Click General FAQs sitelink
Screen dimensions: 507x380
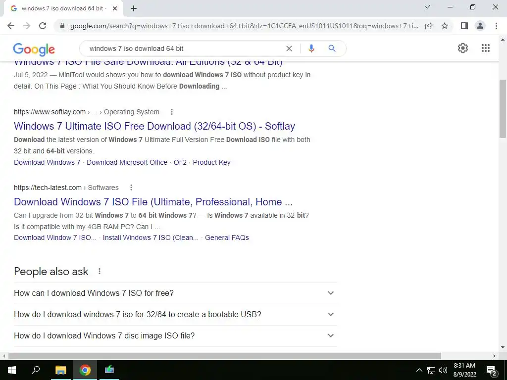click(x=227, y=237)
